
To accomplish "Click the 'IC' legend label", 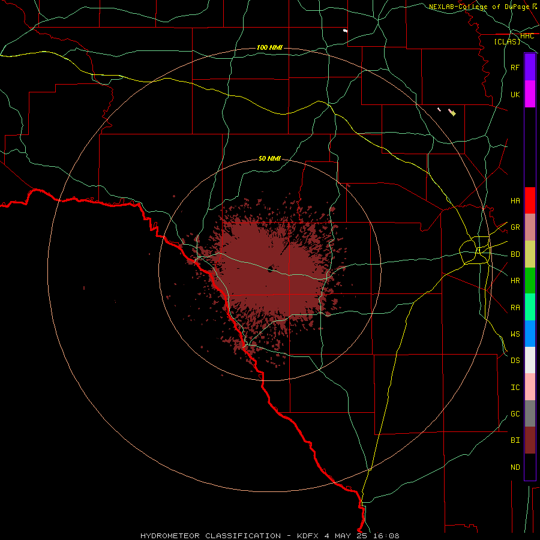I will pyautogui.click(x=515, y=387).
